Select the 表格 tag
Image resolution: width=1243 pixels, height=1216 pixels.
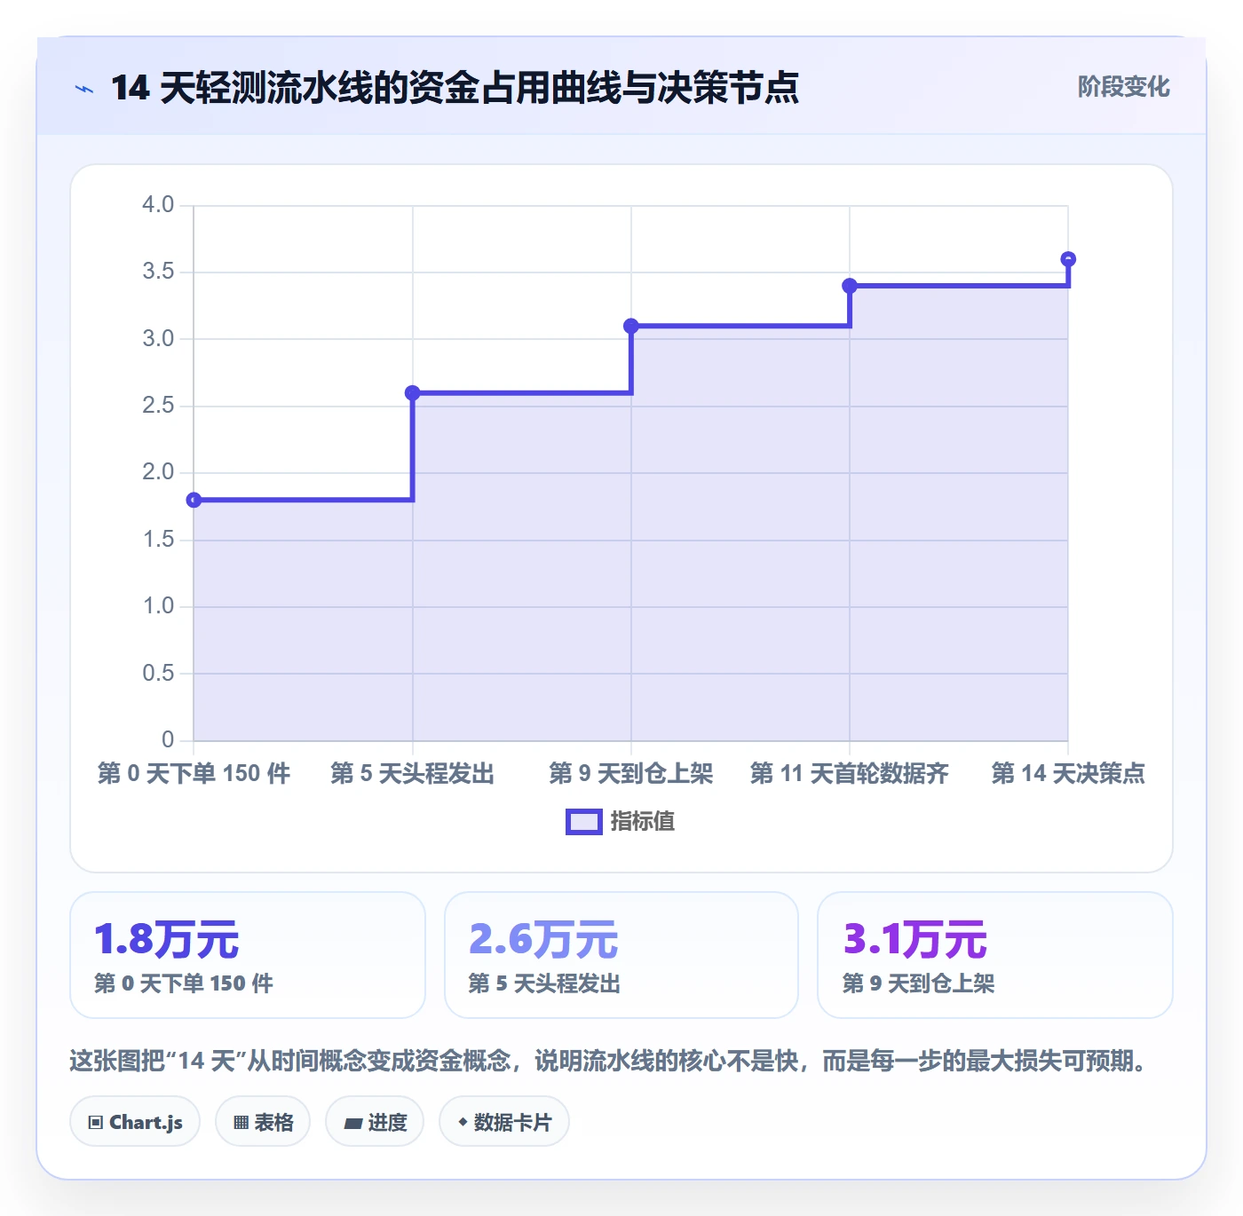pos(263,1122)
